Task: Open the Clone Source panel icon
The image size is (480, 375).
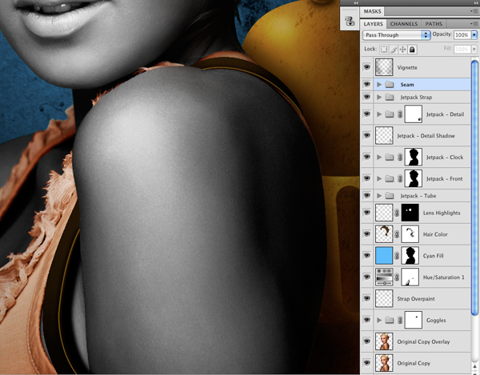Action: pyautogui.click(x=350, y=22)
